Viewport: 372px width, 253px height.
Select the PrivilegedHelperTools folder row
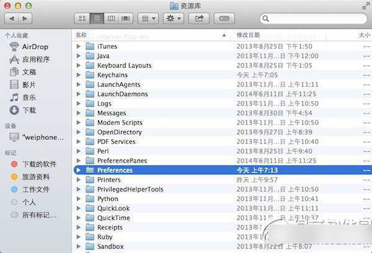(x=222, y=189)
